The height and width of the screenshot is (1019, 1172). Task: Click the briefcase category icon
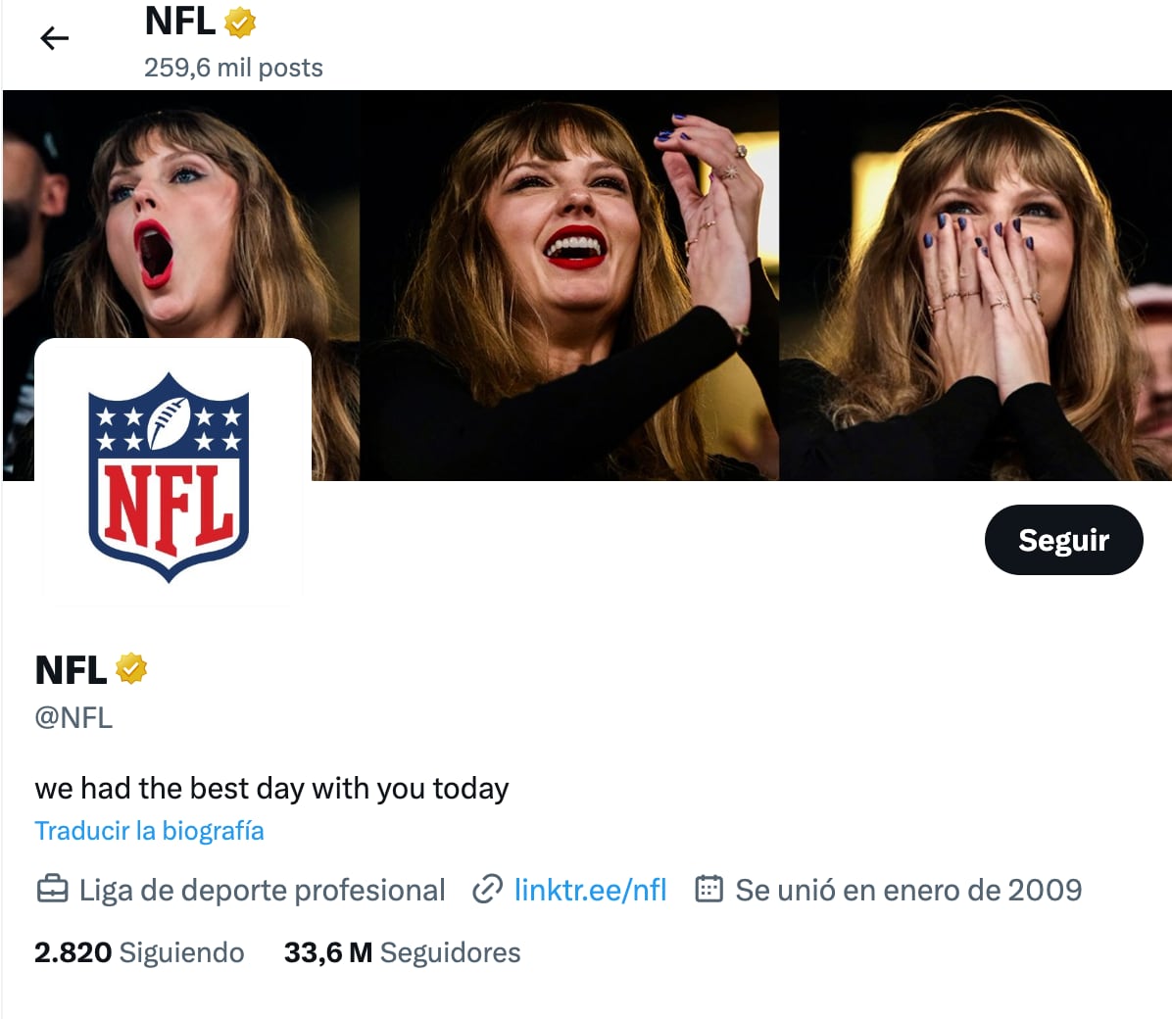click(x=52, y=890)
